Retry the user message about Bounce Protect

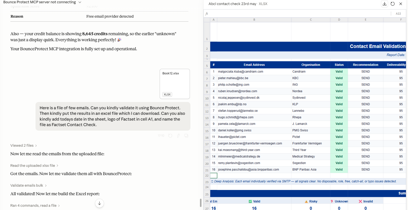pyautogui.click(x=170, y=136)
